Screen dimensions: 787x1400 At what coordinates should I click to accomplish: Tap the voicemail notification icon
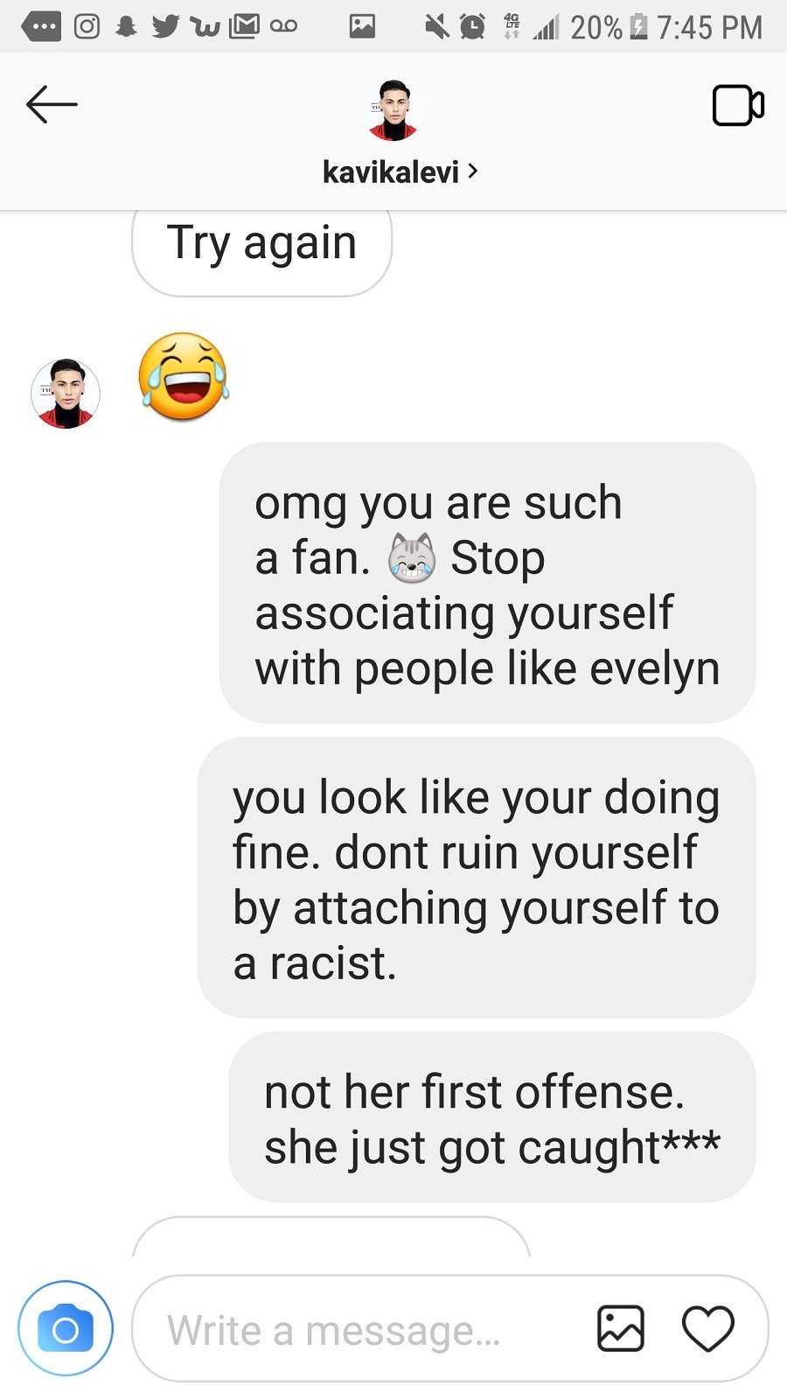click(283, 26)
